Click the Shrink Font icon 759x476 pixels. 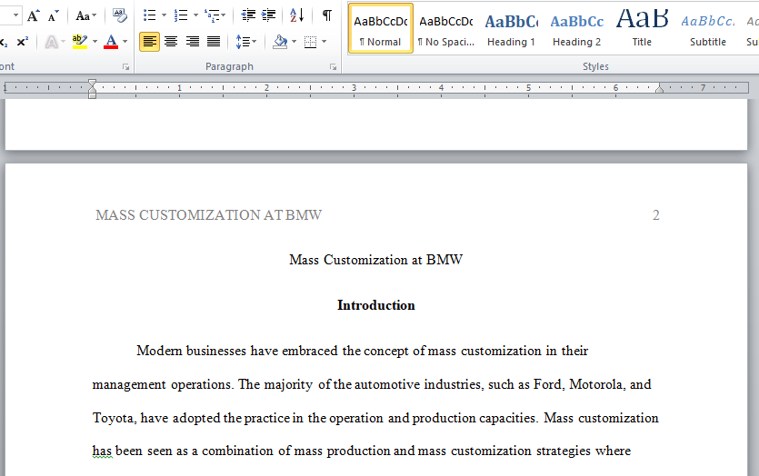click(54, 16)
